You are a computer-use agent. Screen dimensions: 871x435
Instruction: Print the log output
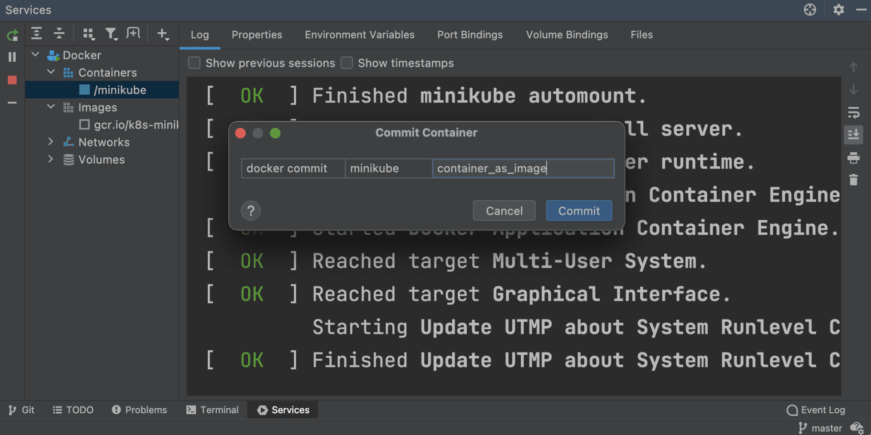click(x=853, y=158)
